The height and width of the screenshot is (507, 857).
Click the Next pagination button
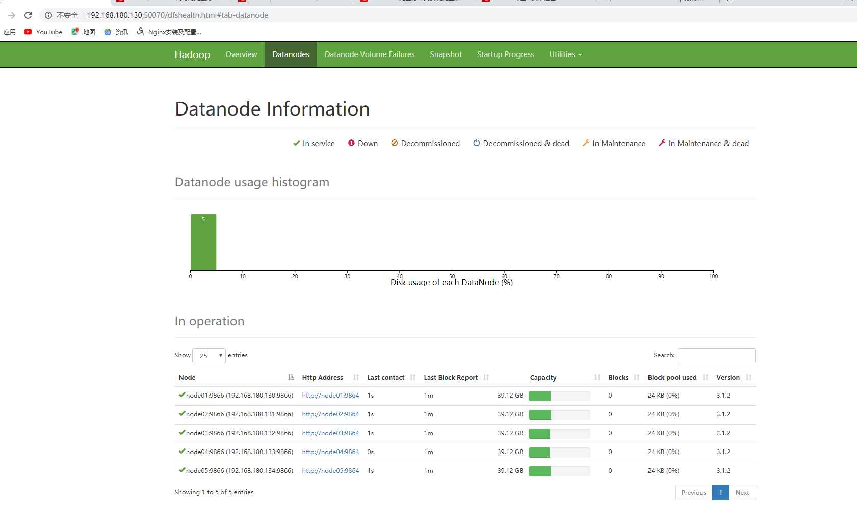click(x=742, y=493)
